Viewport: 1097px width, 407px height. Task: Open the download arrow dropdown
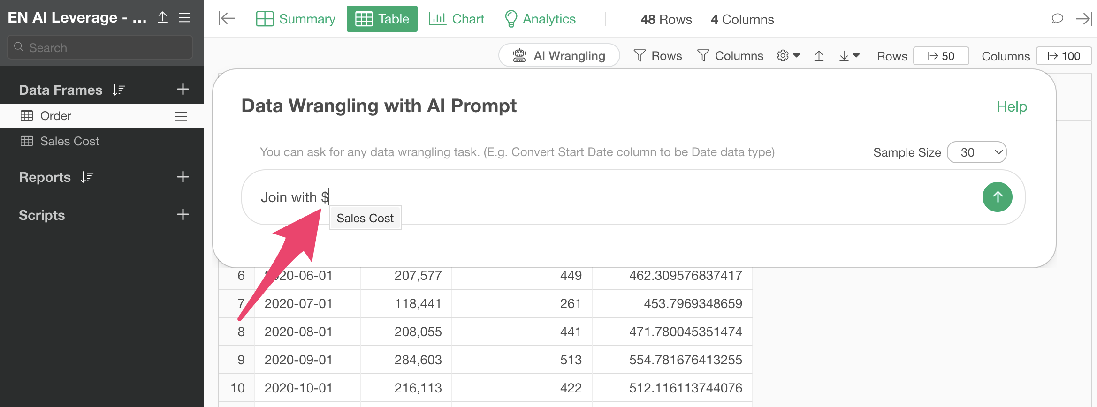pyautogui.click(x=849, y=56)
